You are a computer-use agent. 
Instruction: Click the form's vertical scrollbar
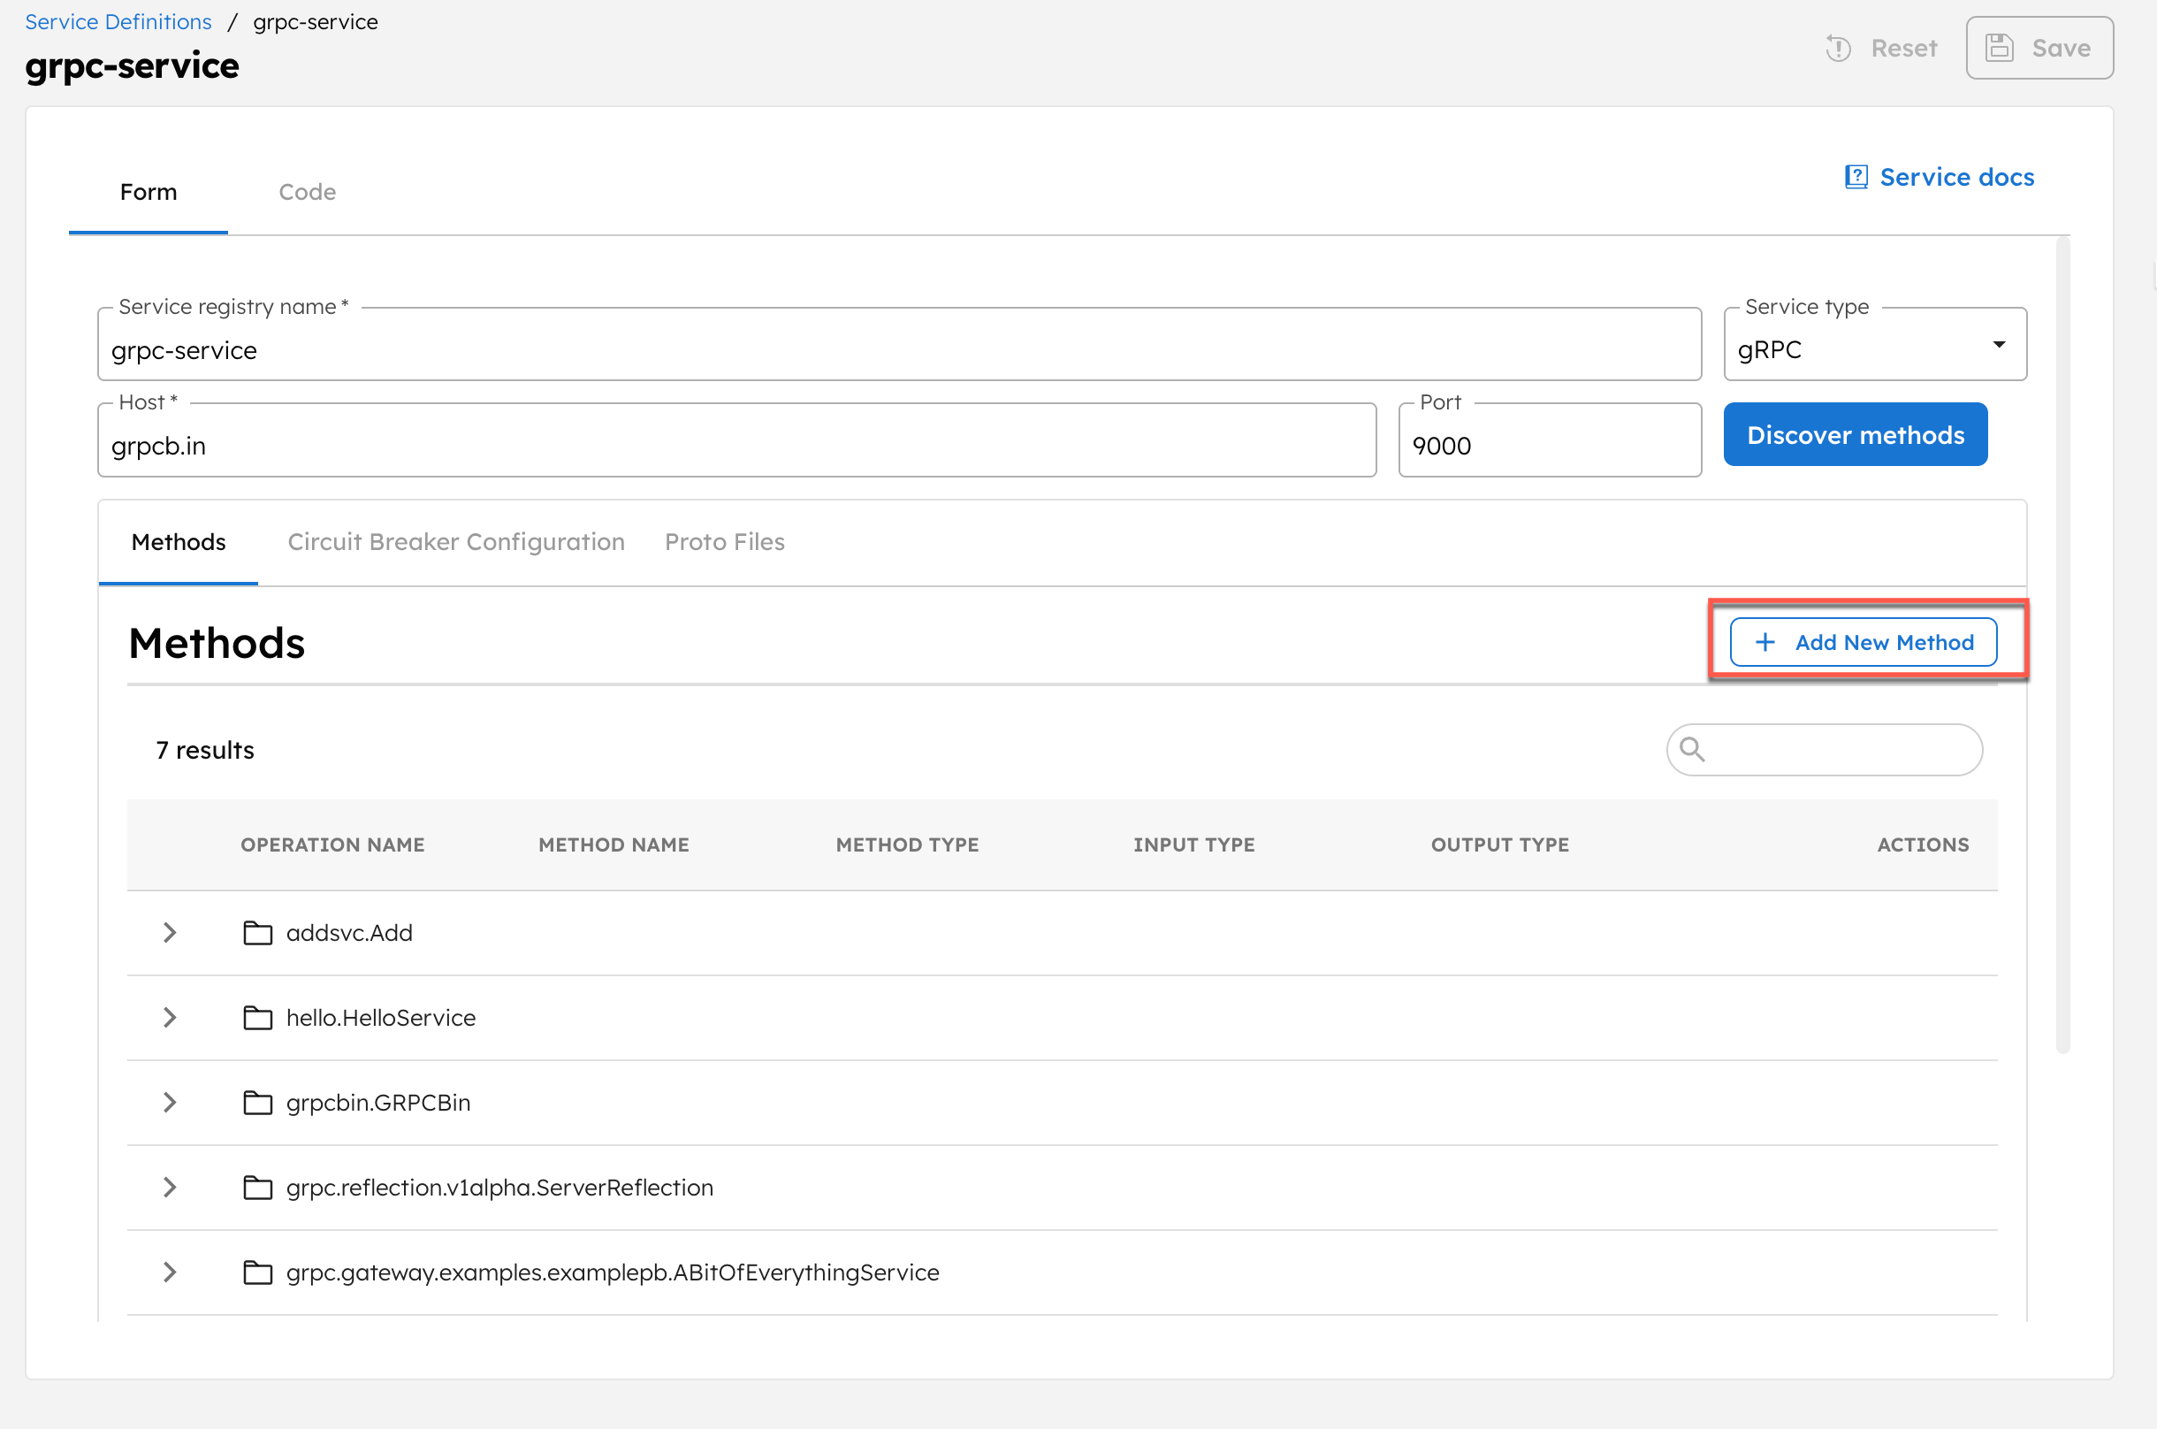(x=2063, y=646)
